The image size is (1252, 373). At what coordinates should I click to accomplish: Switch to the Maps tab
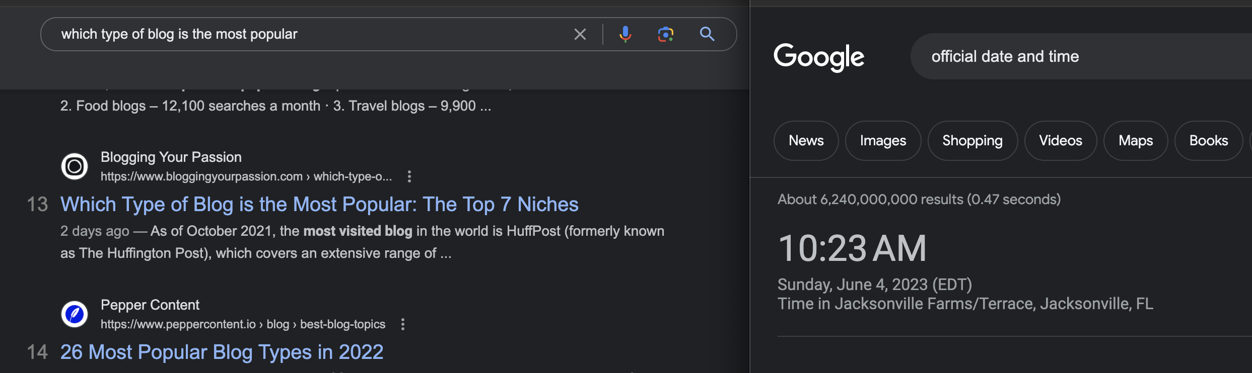pyautogui.click(x=1136, y=141)
